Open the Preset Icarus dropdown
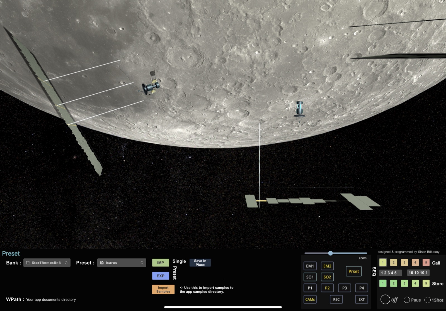Image resolution: width=446 pixels, height=311 pixels. click(122, 263)
